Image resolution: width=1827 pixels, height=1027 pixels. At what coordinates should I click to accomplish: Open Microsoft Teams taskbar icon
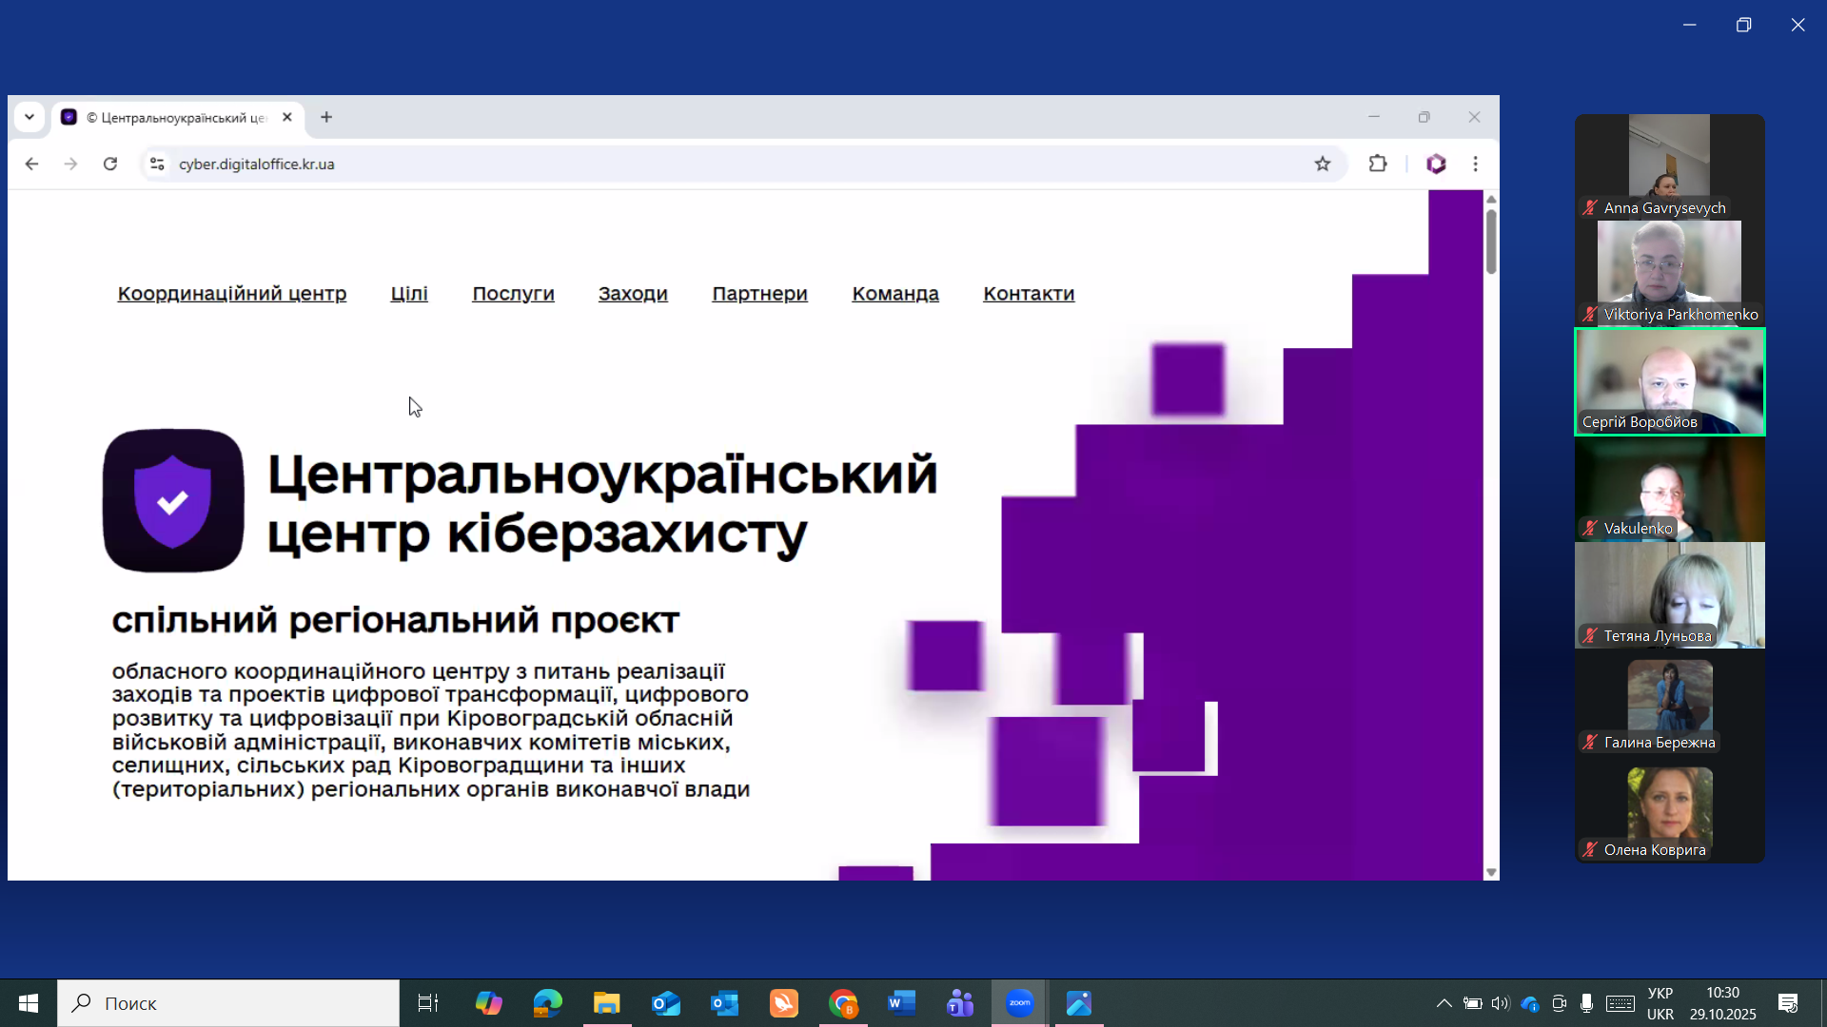point(960,1003)
